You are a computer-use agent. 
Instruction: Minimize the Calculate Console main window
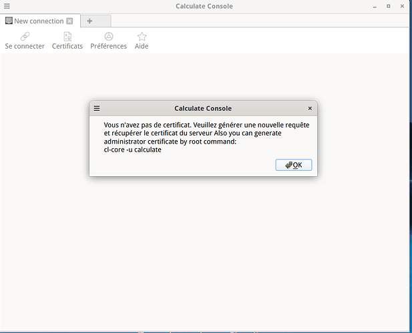tap(375, 7)
